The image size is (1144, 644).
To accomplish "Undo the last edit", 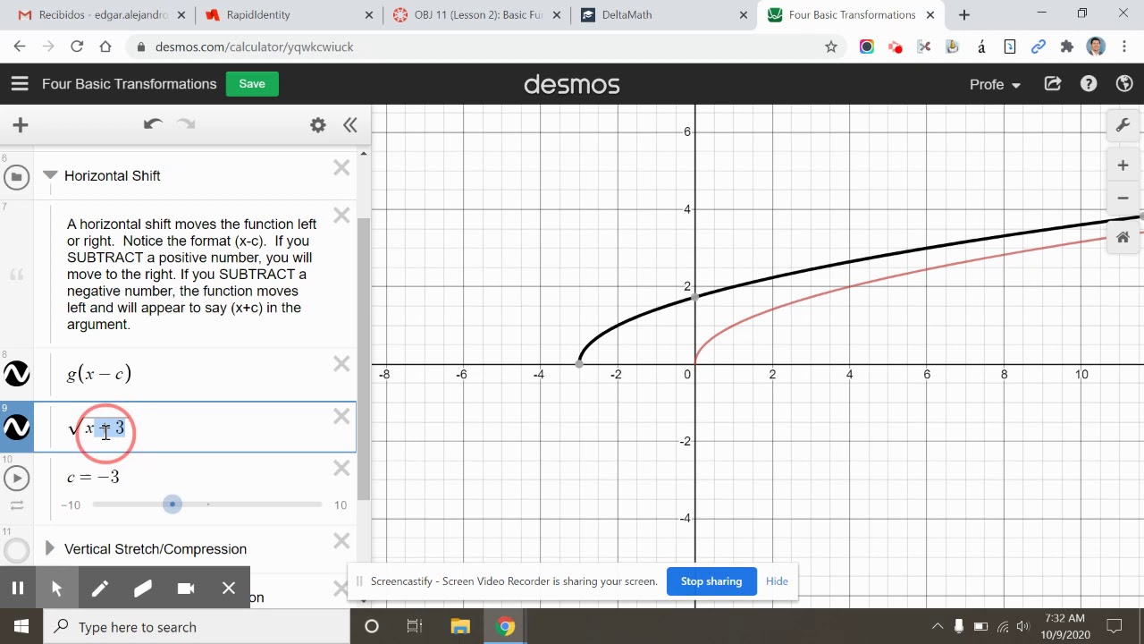I will [153, 124].
